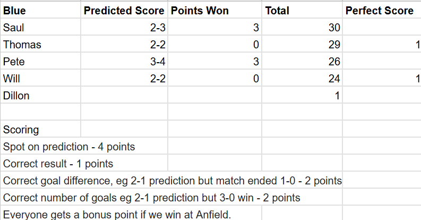Viewport: 421px width, 220px height.
Task: Click the cell containing the name Saul
Action: coord(40,28)
